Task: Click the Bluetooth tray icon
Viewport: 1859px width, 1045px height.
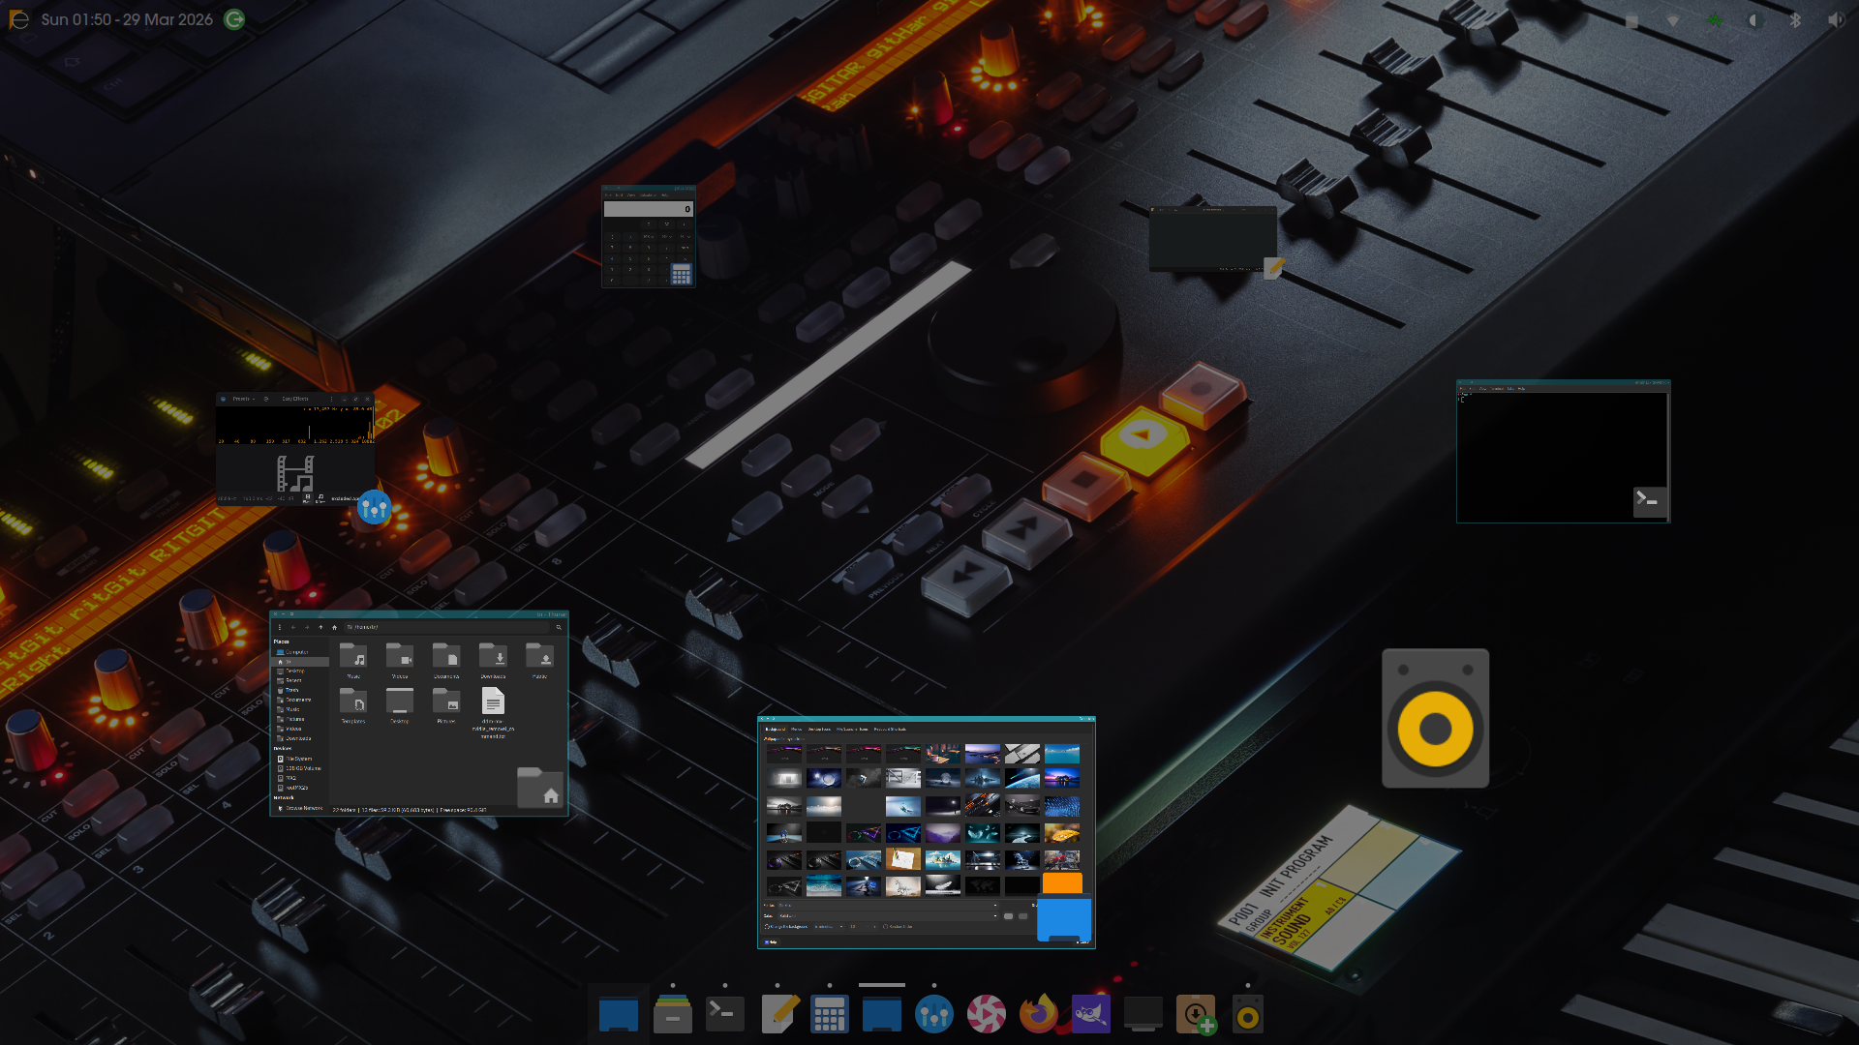Action: [1795, 20]
